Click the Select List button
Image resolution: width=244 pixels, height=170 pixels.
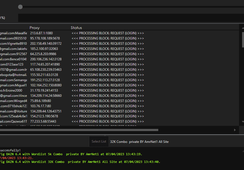[x=99, y=141]
